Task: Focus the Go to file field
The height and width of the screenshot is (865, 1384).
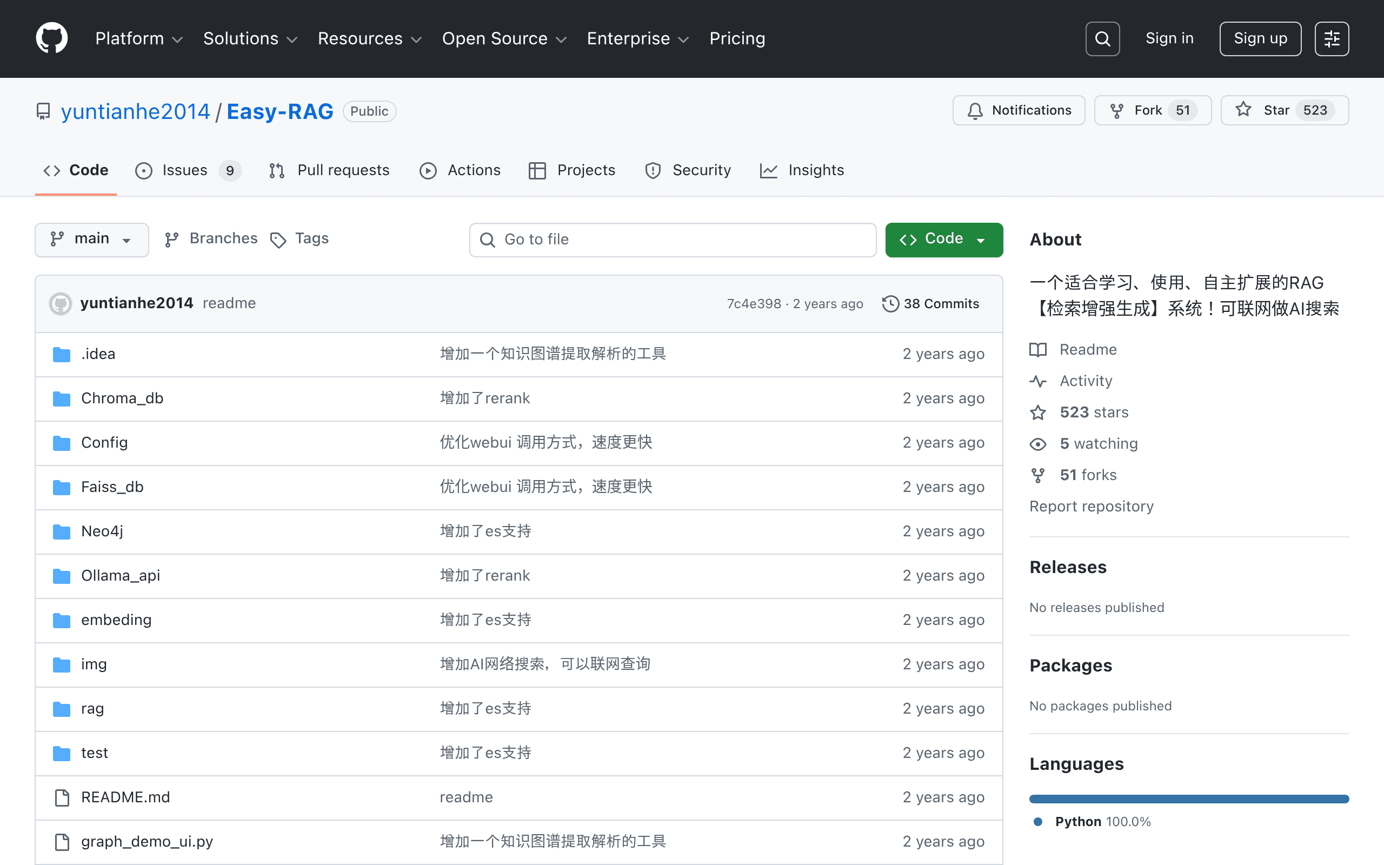Action: coord(673,239)
